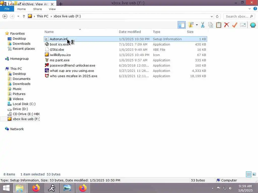
Task: Open the View ribbon tab
Action: tap(52, 9)
